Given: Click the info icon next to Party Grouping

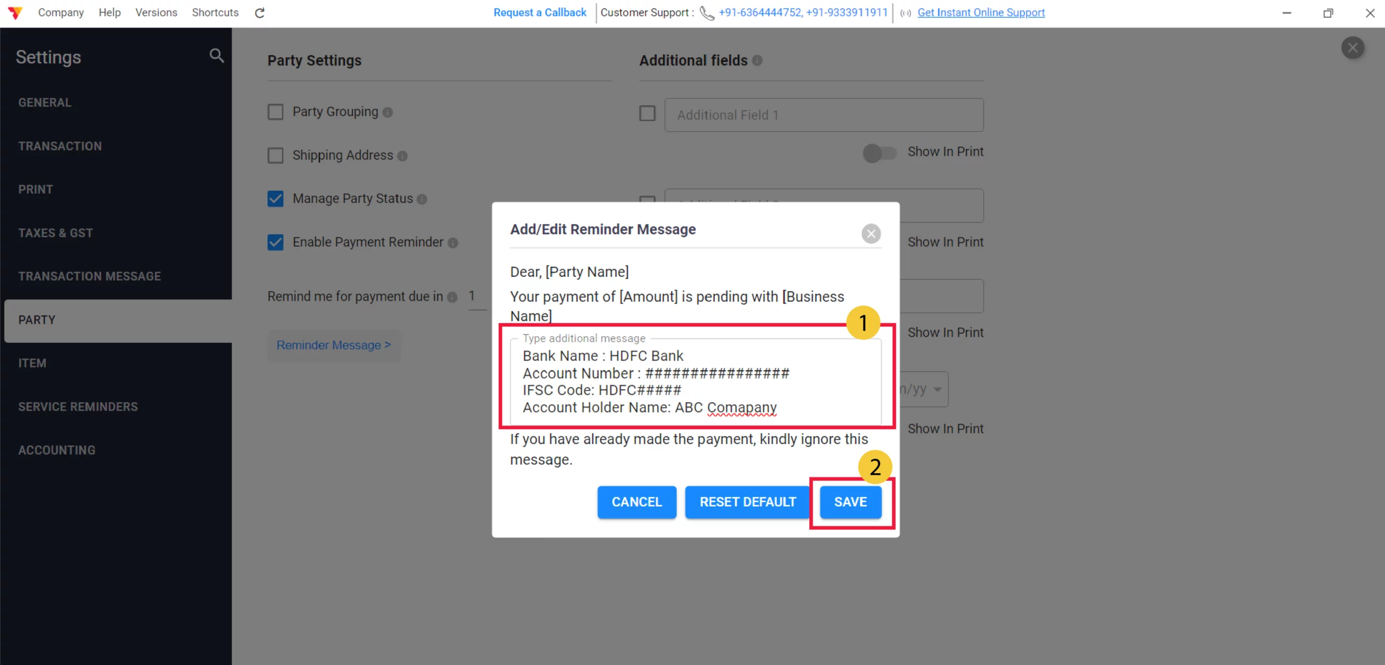Looking at the screenshot, I should coord(387,113).
